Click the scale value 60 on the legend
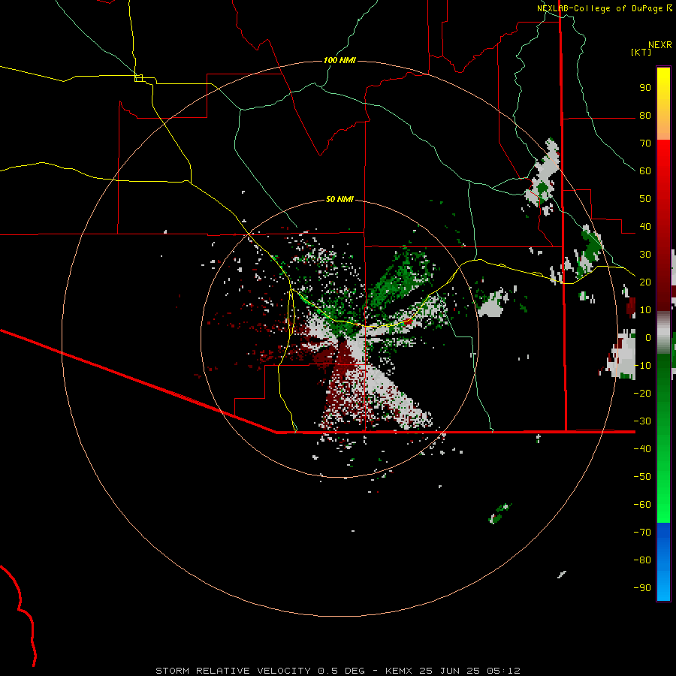This screenshot has width=676, height=676. click(x=645, y=171)
